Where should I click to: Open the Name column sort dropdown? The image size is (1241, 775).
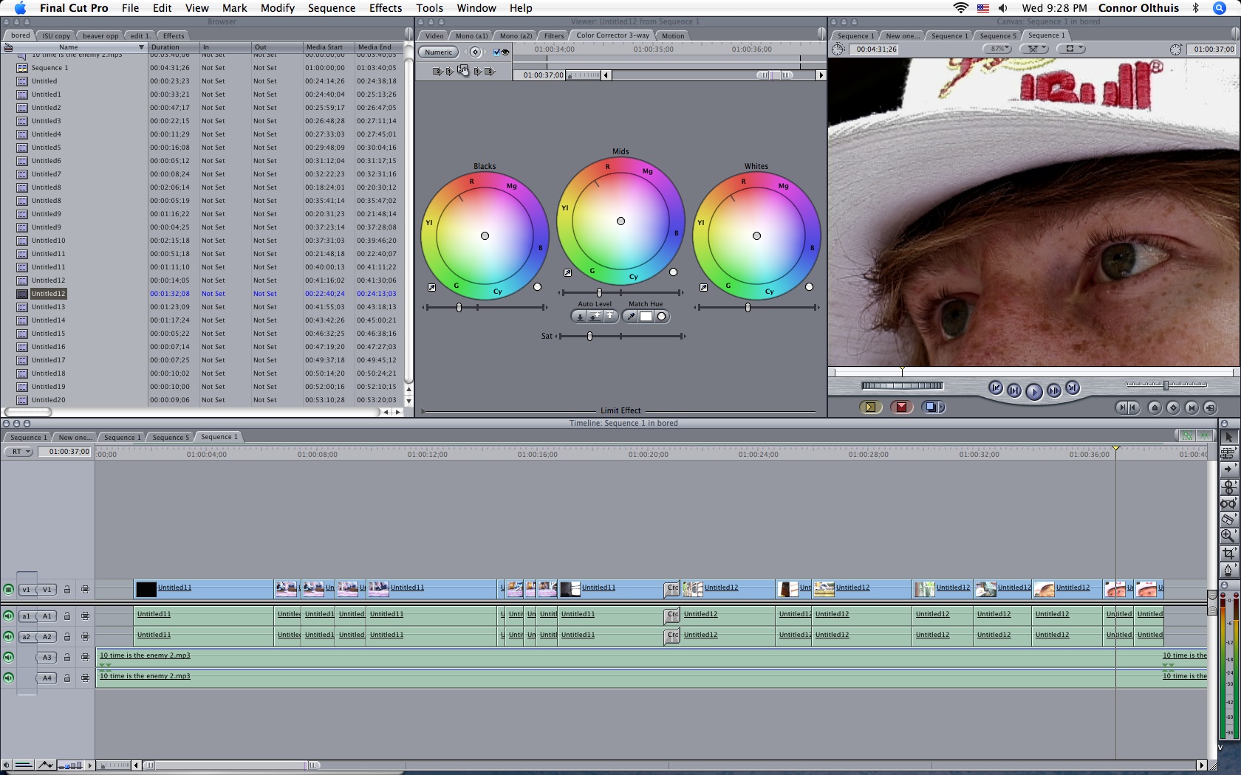[141, 47]
